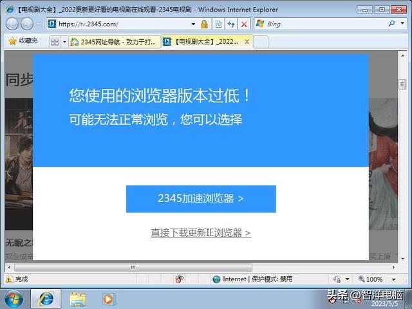412x309 pixels.
Task: Click the 100% zoom level button
Action: [x=371, y=279]
